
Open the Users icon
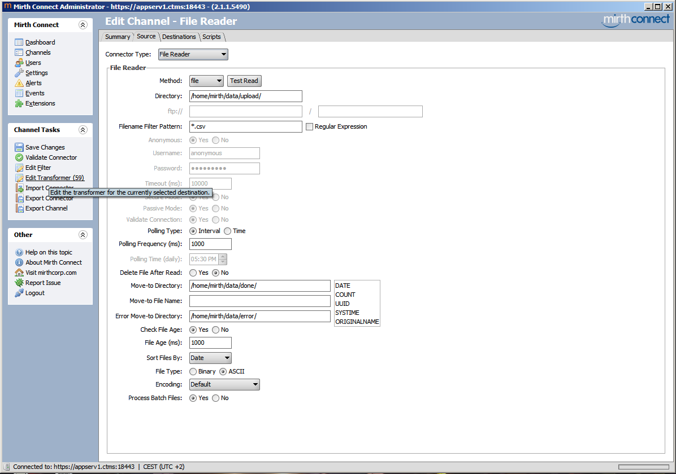point(19,63)
